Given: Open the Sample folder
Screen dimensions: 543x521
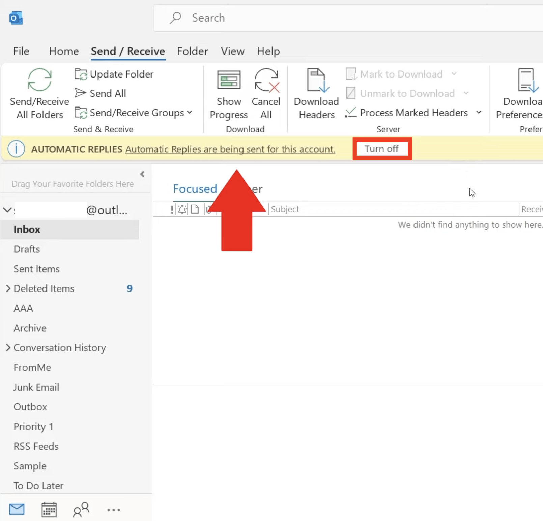Looking at the screenshot, I should coord(30,466).
